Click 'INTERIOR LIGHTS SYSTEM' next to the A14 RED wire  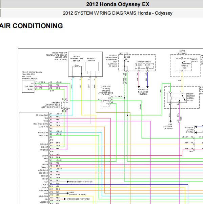coord(78,199)
